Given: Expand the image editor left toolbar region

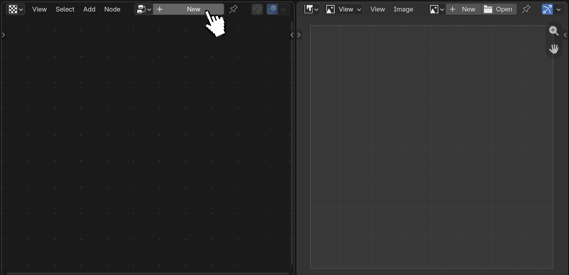Looking at the screenshot, I should click(299, 35).
